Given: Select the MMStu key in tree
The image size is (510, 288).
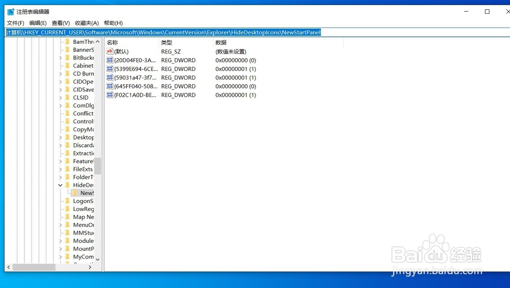Looking at the screenshot, I should click(83, 233).
